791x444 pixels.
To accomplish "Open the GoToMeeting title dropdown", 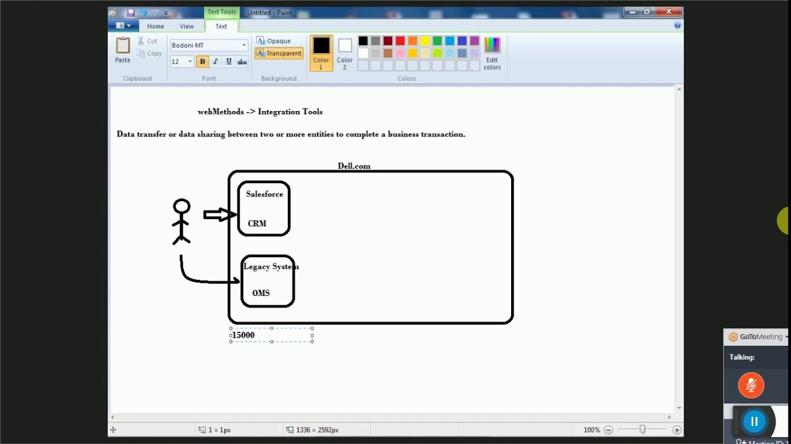I will click(786, 337).
